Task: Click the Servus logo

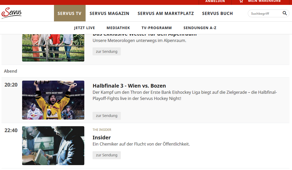Action: (x=12, y=13)
